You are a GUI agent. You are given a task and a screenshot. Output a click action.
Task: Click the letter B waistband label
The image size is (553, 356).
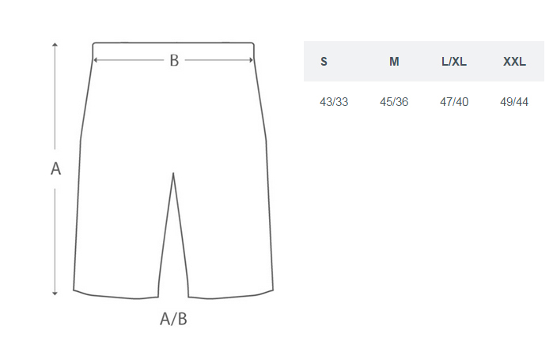[x=174, y=60]
